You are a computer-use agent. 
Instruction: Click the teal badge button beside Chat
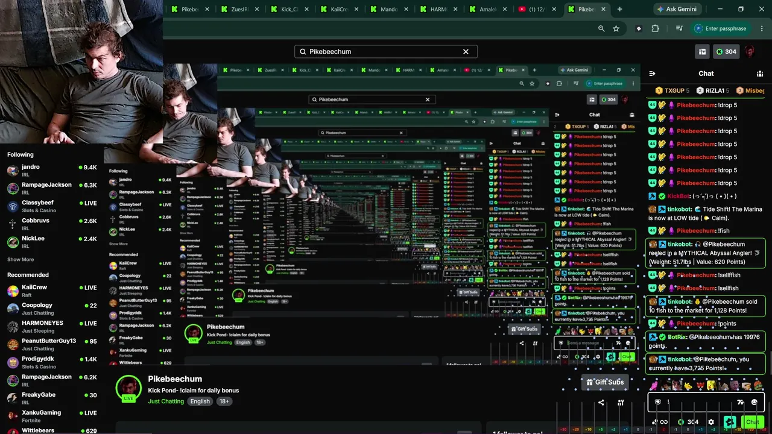pos(730,422)
